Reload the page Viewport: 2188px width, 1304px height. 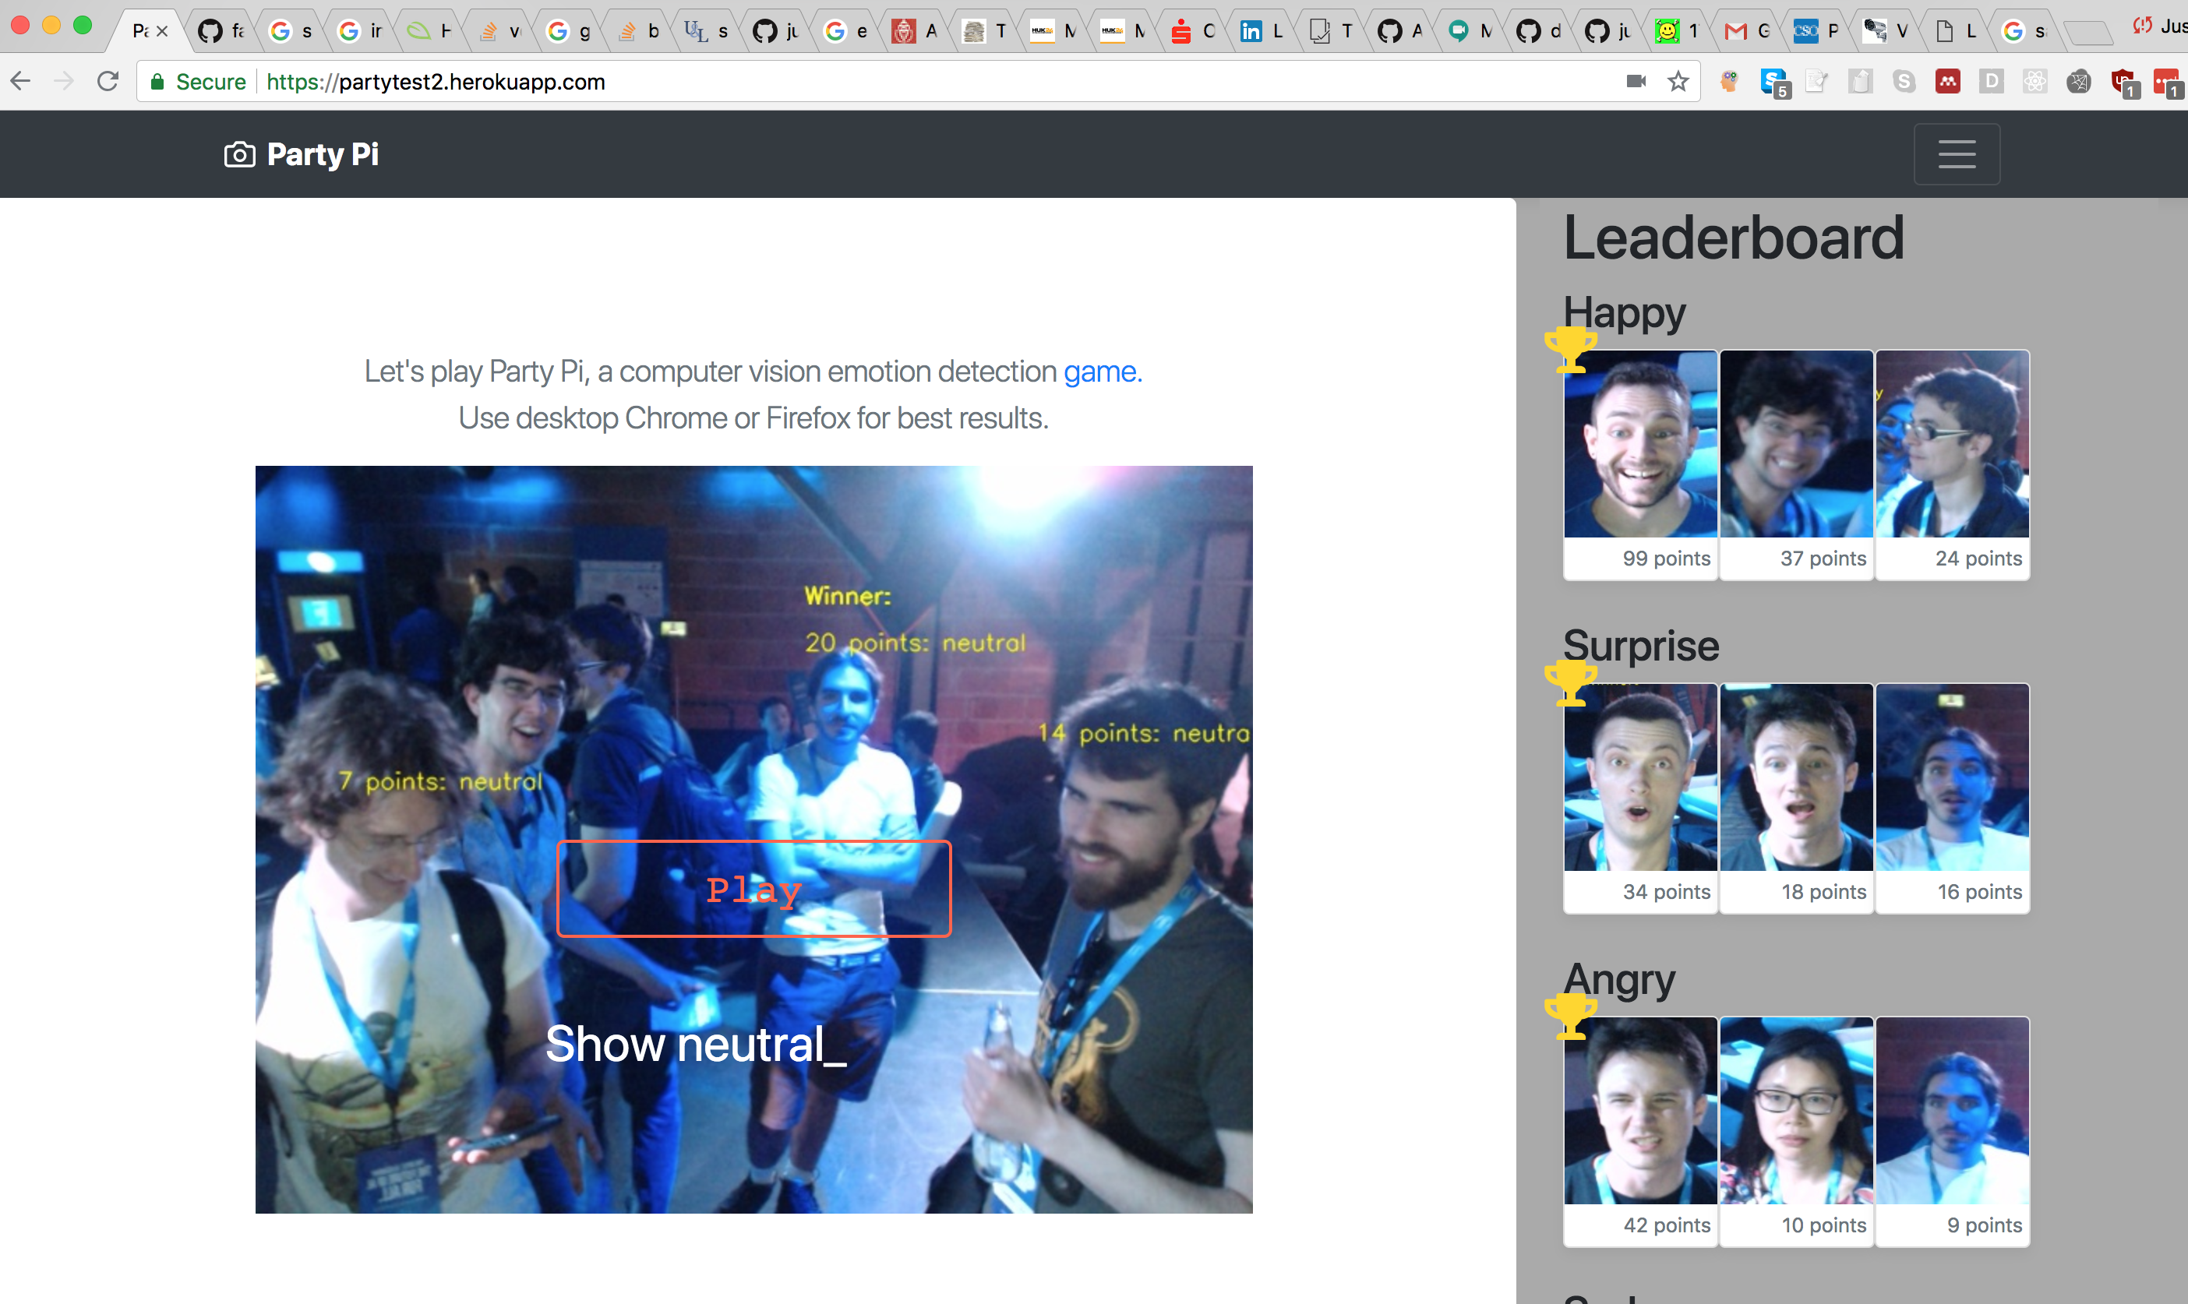(x=108, y=82)
